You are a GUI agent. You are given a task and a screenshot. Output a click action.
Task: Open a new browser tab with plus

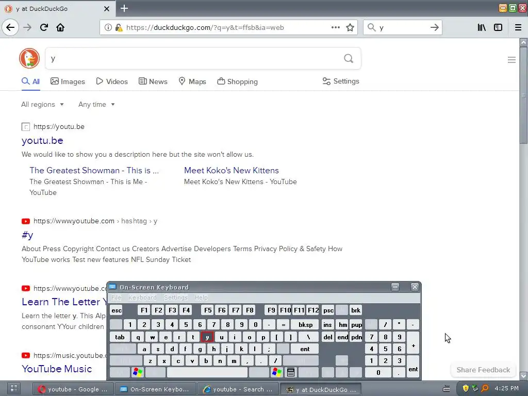tap(124, 8)
